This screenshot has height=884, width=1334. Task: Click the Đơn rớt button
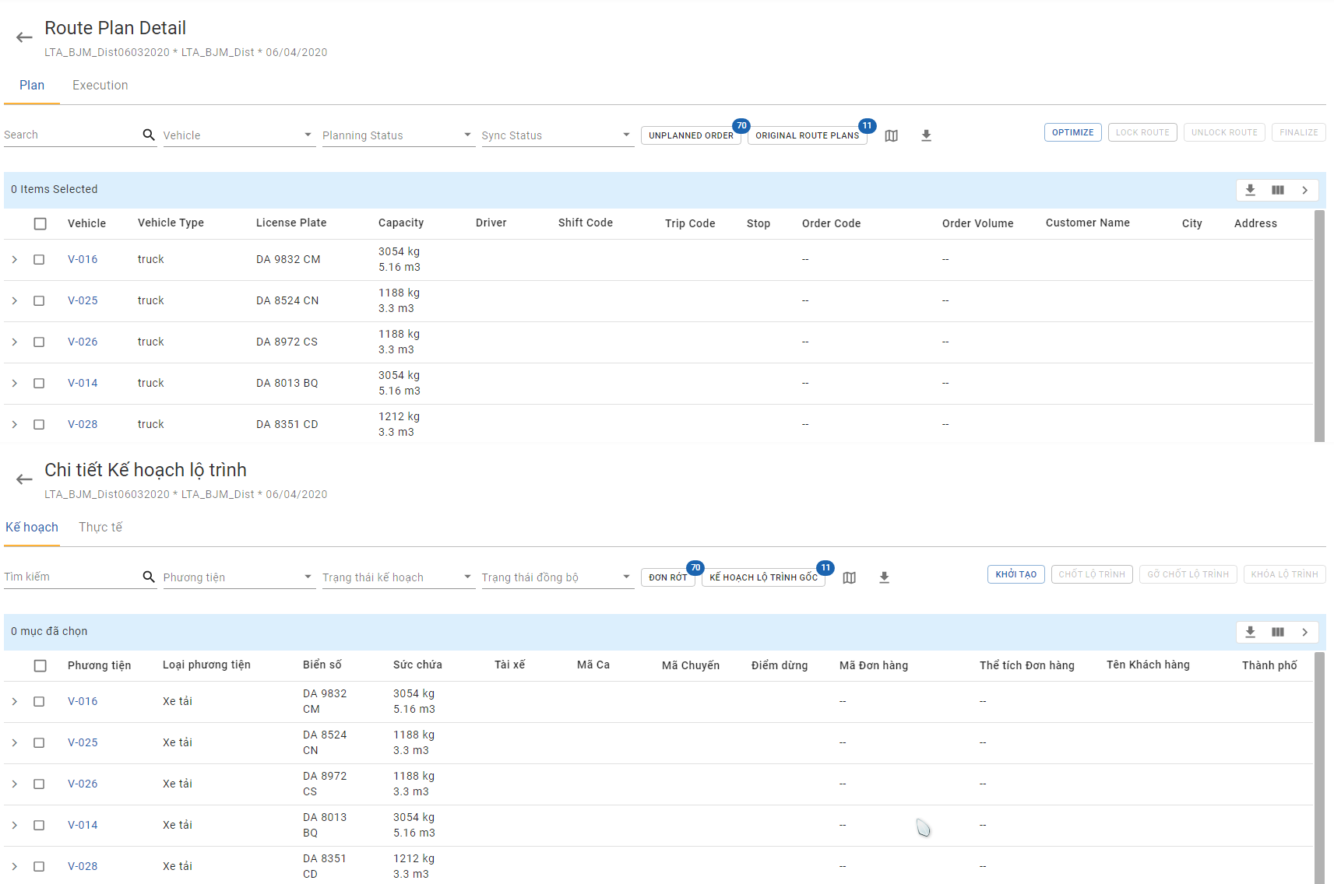click(668, 577)
